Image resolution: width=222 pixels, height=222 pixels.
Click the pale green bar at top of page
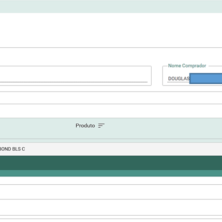pyautogui.click(x=111, y=7)
